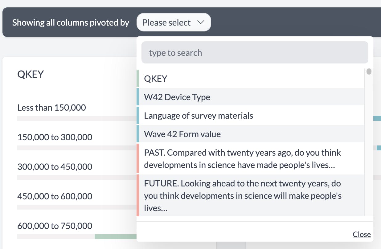Select QKEY from the pivot list
381x249 pixels.
[x=156, y=78]
